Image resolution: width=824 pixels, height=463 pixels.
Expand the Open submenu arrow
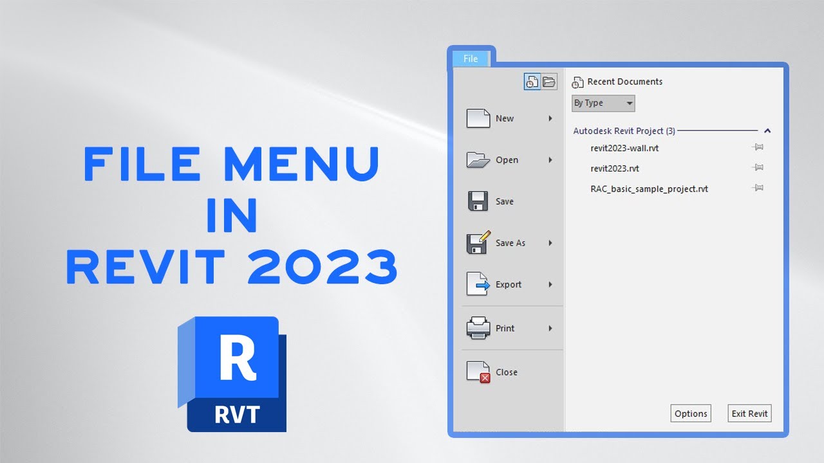click(x=550, y=159)
